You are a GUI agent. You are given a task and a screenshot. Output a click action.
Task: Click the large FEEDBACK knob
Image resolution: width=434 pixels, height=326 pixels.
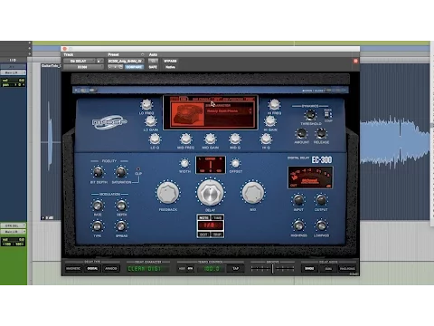pyautogui.click(x=168, y=193)
